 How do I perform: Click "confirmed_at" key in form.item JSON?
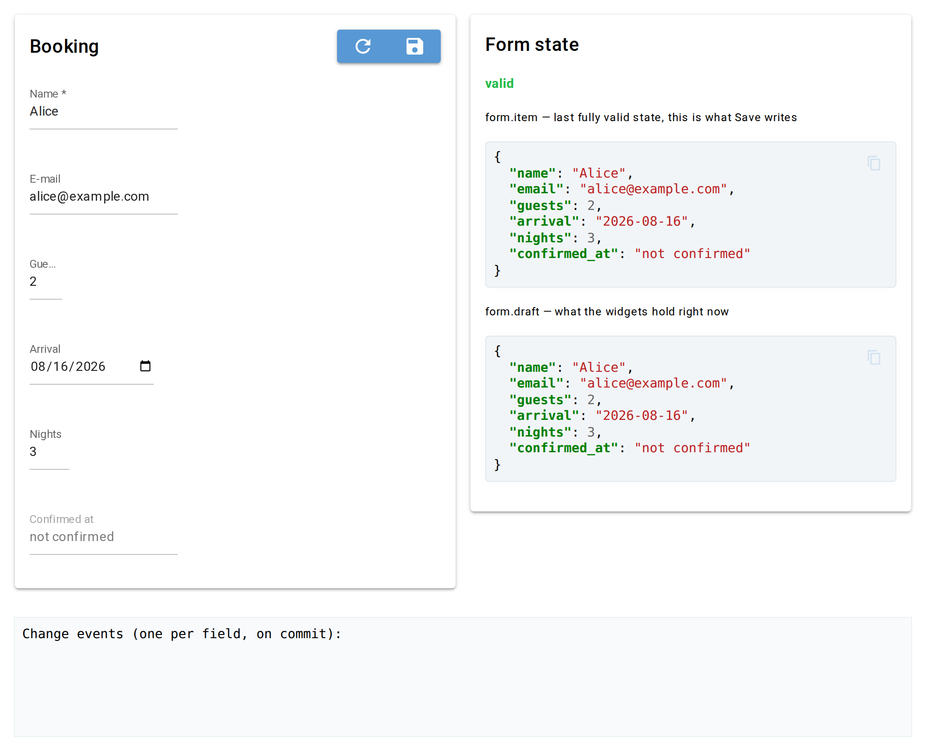[x=563, y=254]
